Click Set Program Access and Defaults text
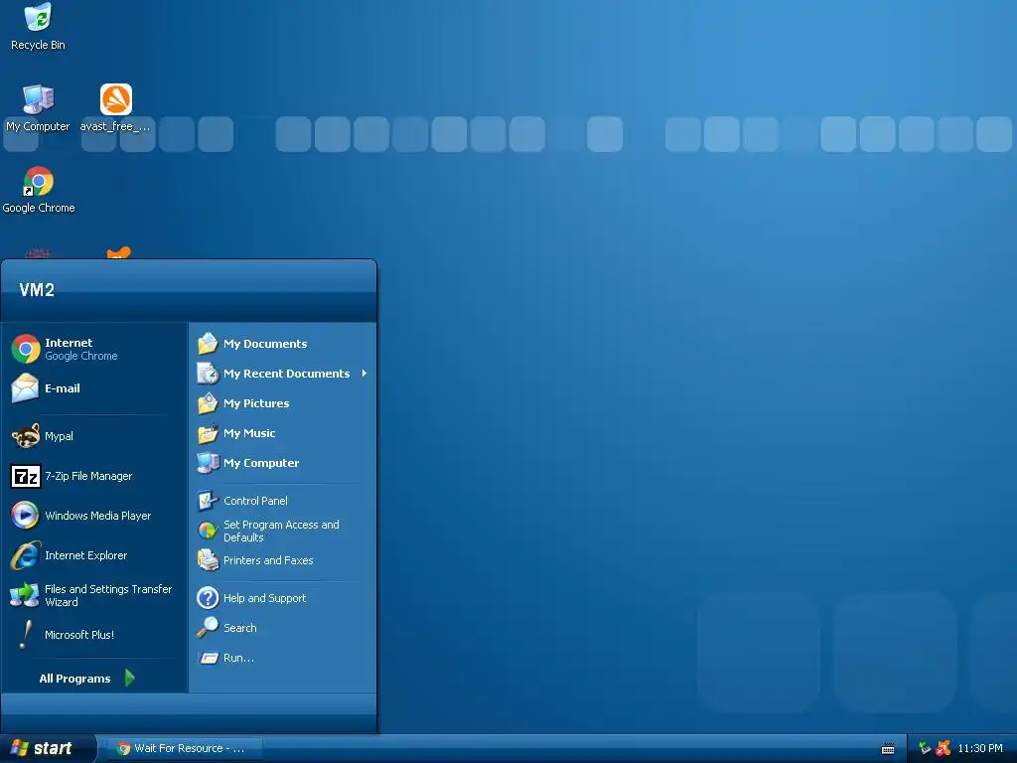 [x=281, y=531]
